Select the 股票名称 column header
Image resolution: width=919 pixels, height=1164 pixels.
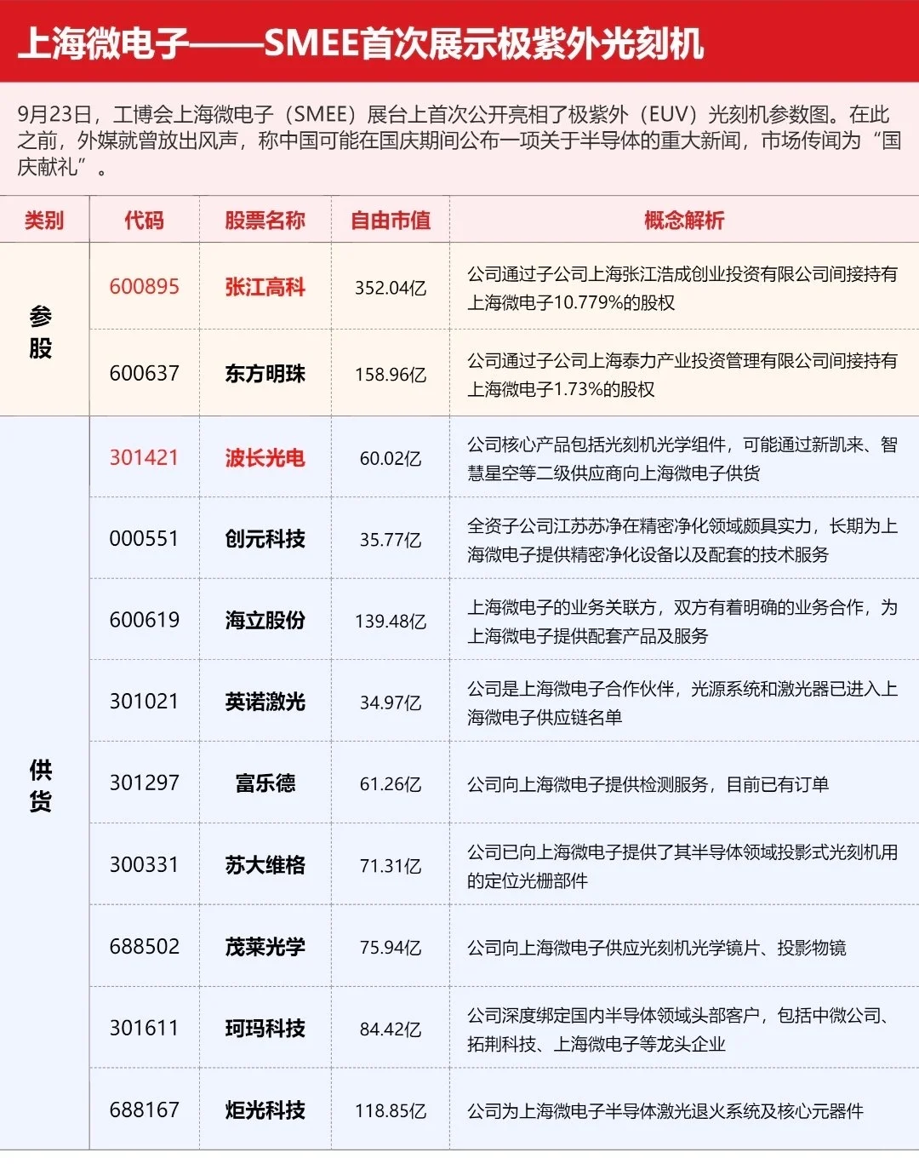pyautogui.click(x=264, y=220)
